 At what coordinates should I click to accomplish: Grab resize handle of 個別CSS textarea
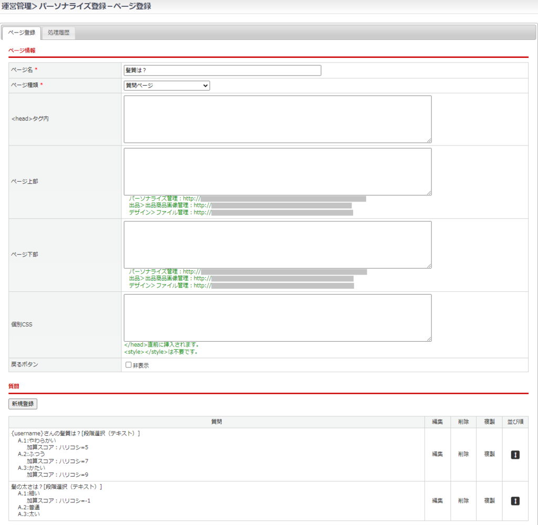(429, 339)
